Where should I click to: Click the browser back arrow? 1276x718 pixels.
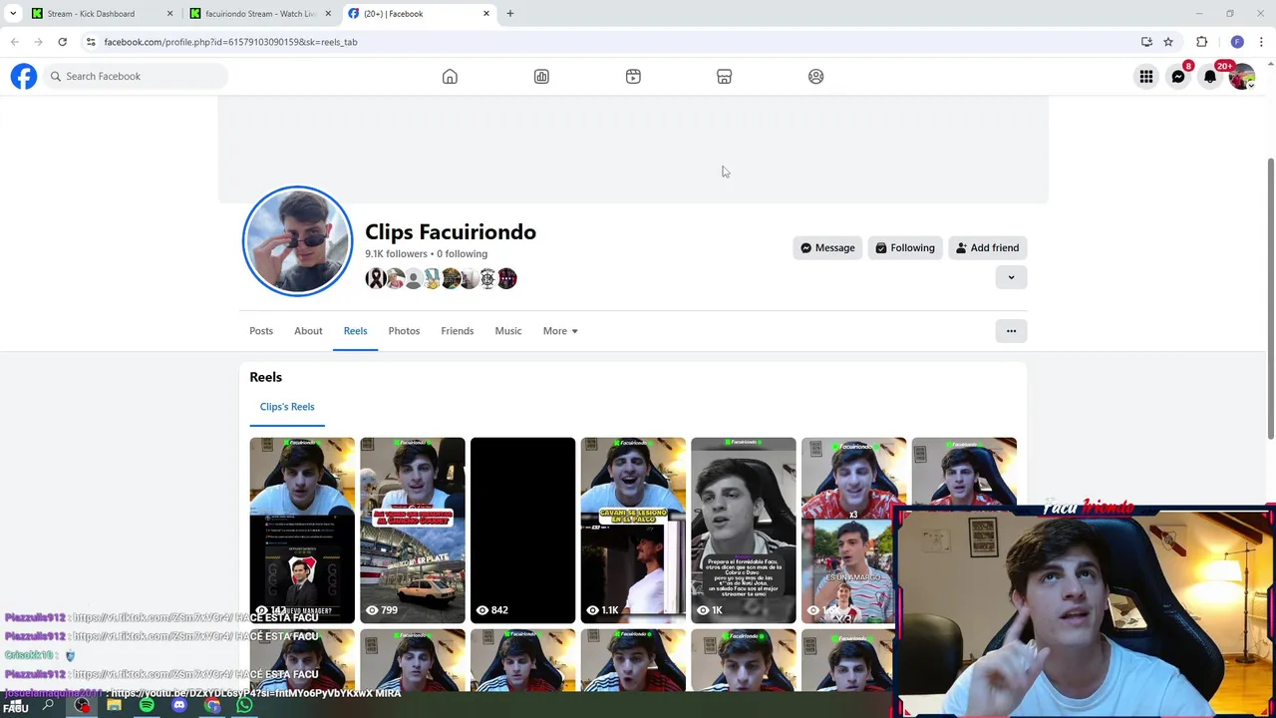(15, 42)
